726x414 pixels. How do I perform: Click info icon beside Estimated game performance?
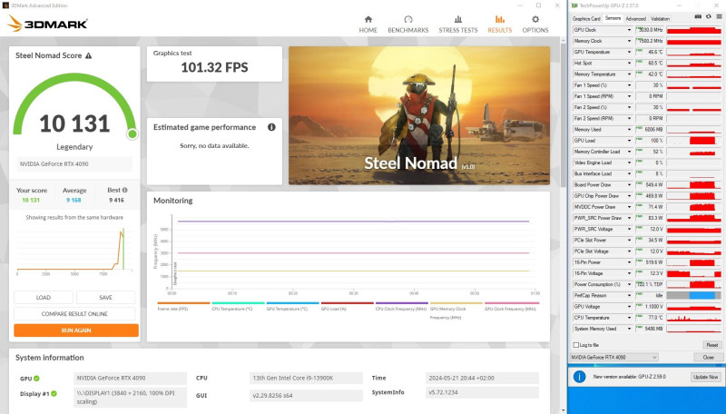271,127
